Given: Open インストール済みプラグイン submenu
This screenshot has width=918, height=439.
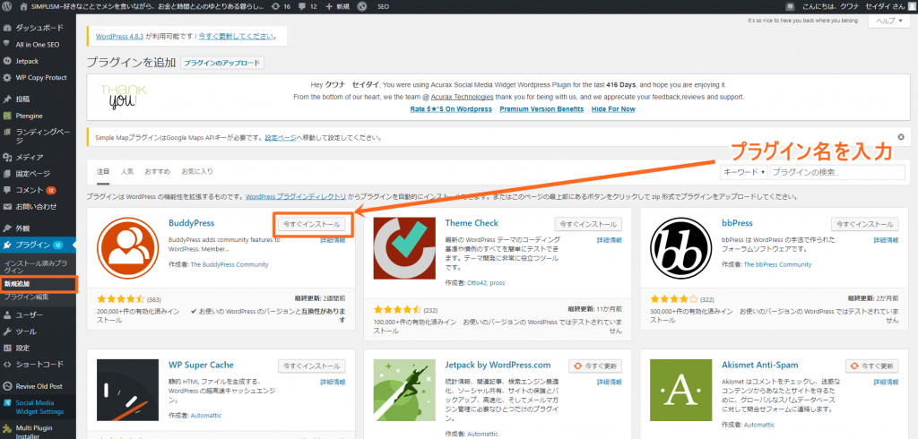Looking at the screenshot, I should [x=35, y=267].
